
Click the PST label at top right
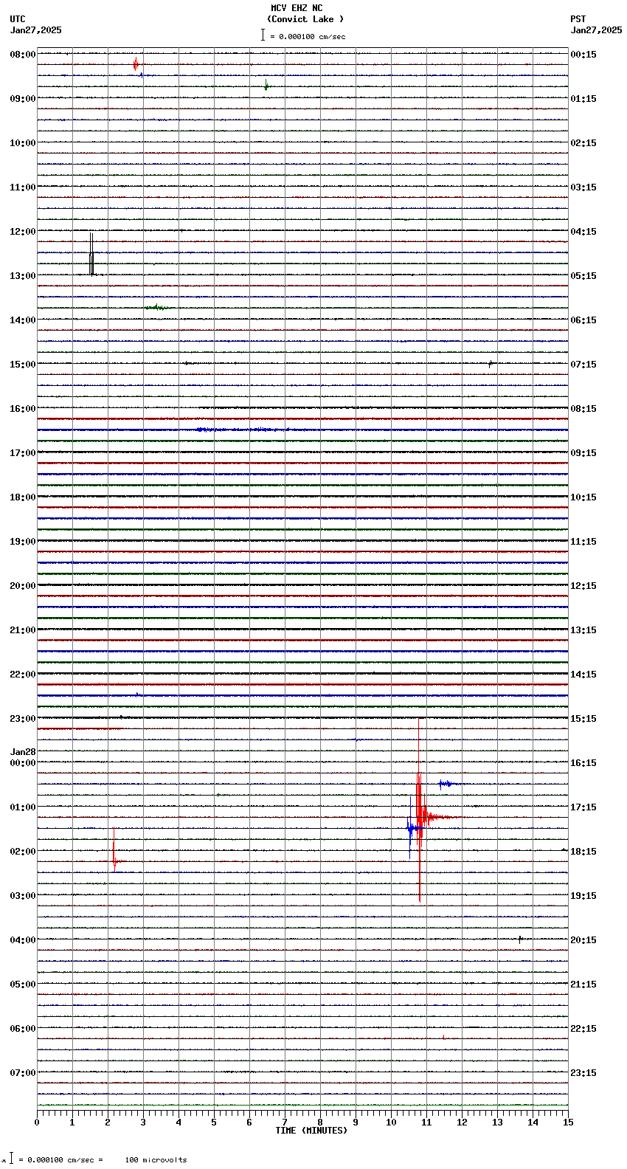click(x=578, y=19)
